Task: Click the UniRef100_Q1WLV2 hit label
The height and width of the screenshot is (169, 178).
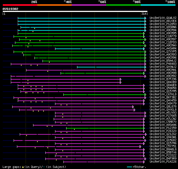Action: click(163, 18)
